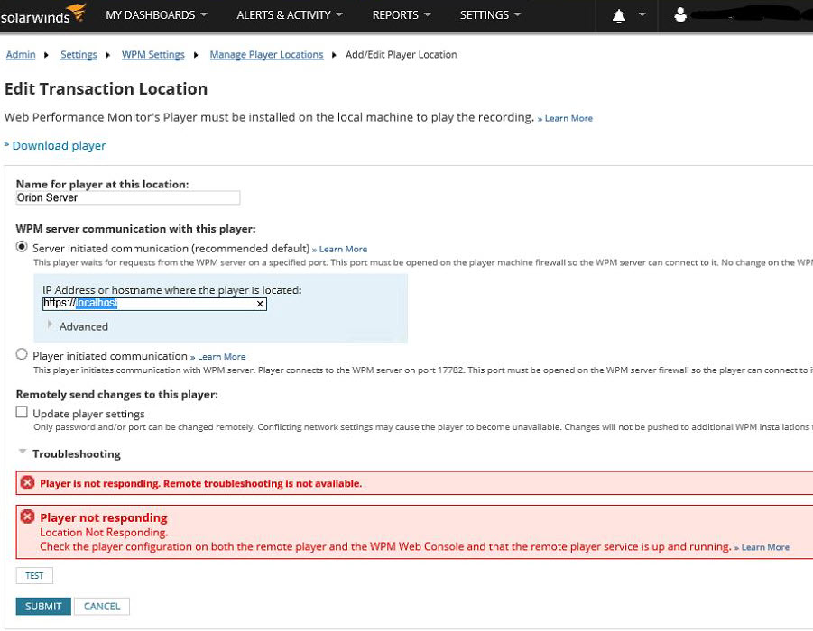Expand the Advanced disclosure triangle
The height and width of the screenshot is (631, 813).
tap(52, 326)
